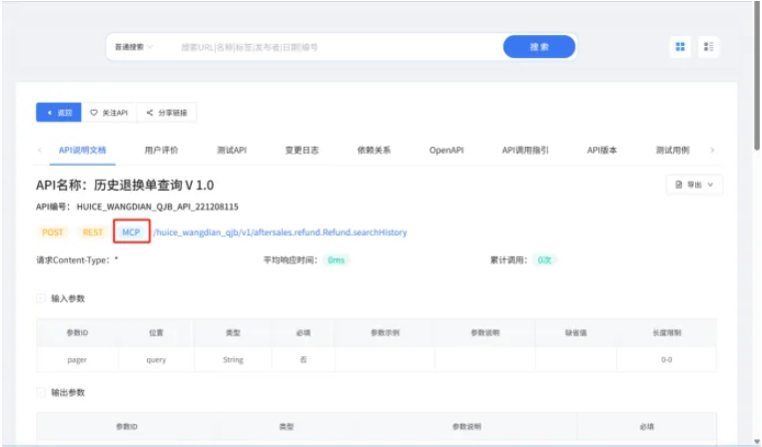
Task: Click the 返回 back button
Action: [59, 113]
